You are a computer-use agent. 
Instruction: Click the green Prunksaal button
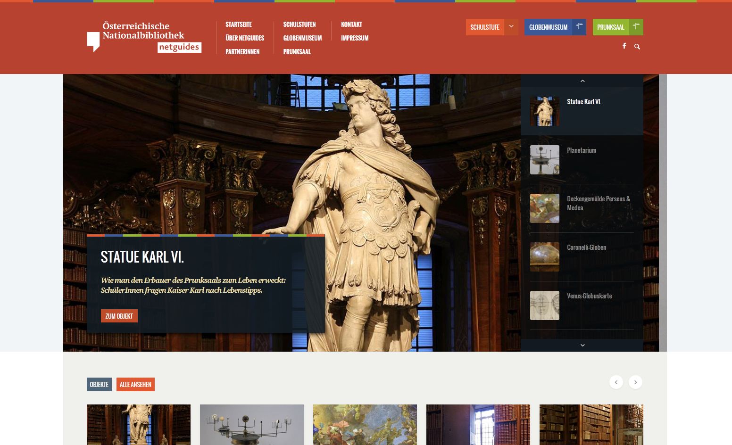tap(611, 27)
